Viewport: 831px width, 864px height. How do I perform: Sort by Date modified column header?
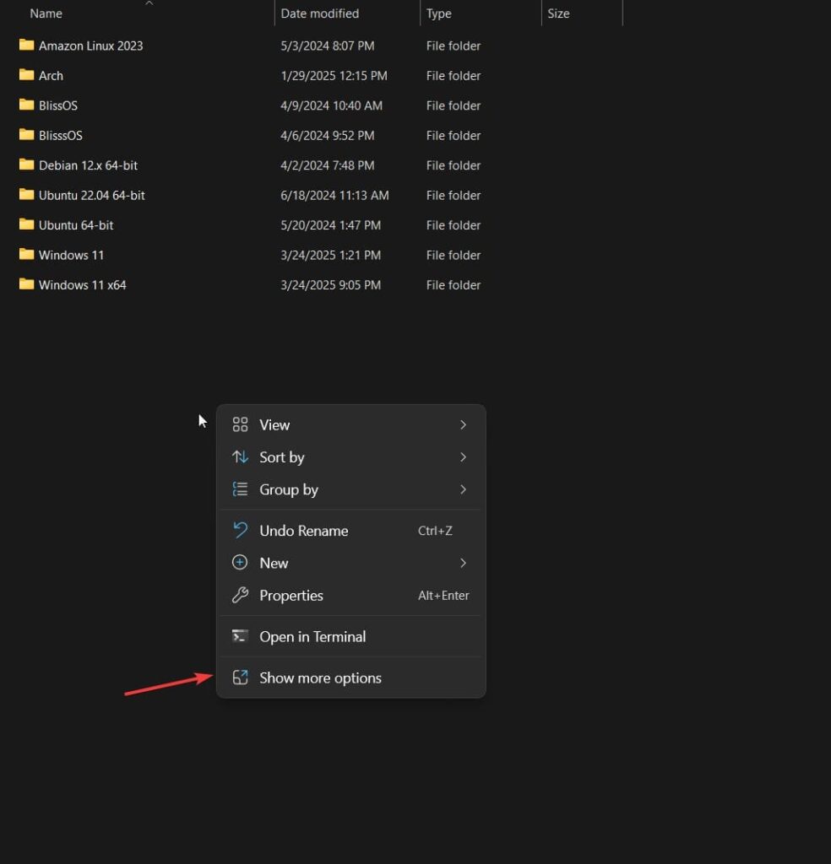pyautogui.click(x=319, y=13)
